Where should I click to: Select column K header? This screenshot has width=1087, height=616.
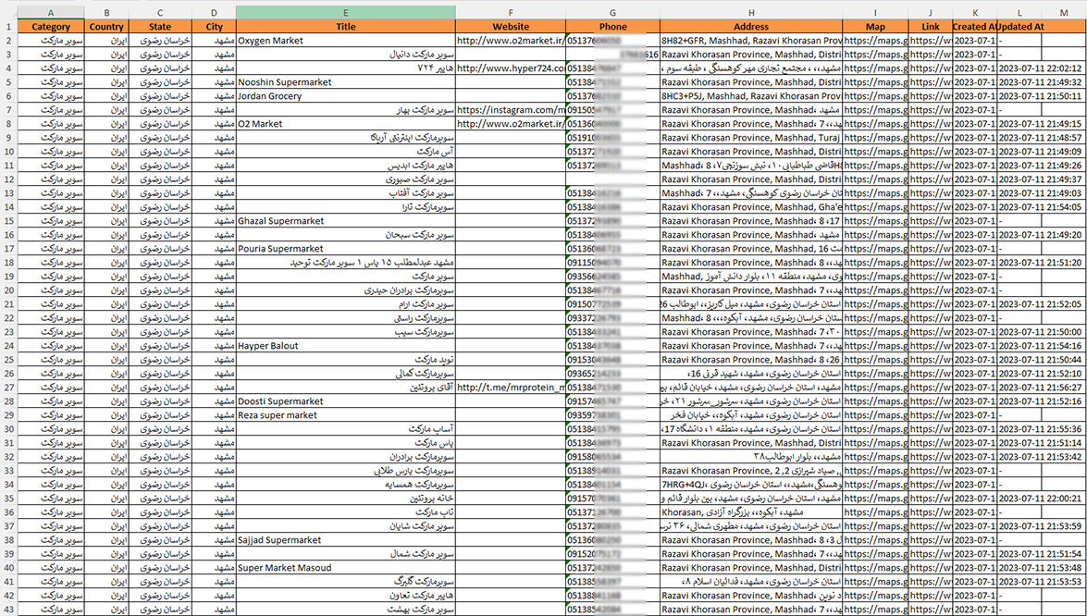(975, 12)
